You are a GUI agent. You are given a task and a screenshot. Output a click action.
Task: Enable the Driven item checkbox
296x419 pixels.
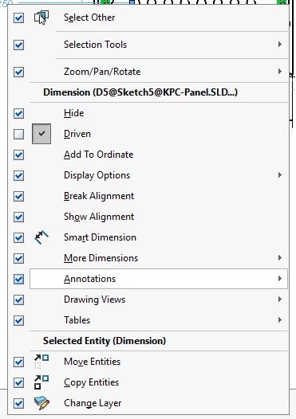point(18,134)
